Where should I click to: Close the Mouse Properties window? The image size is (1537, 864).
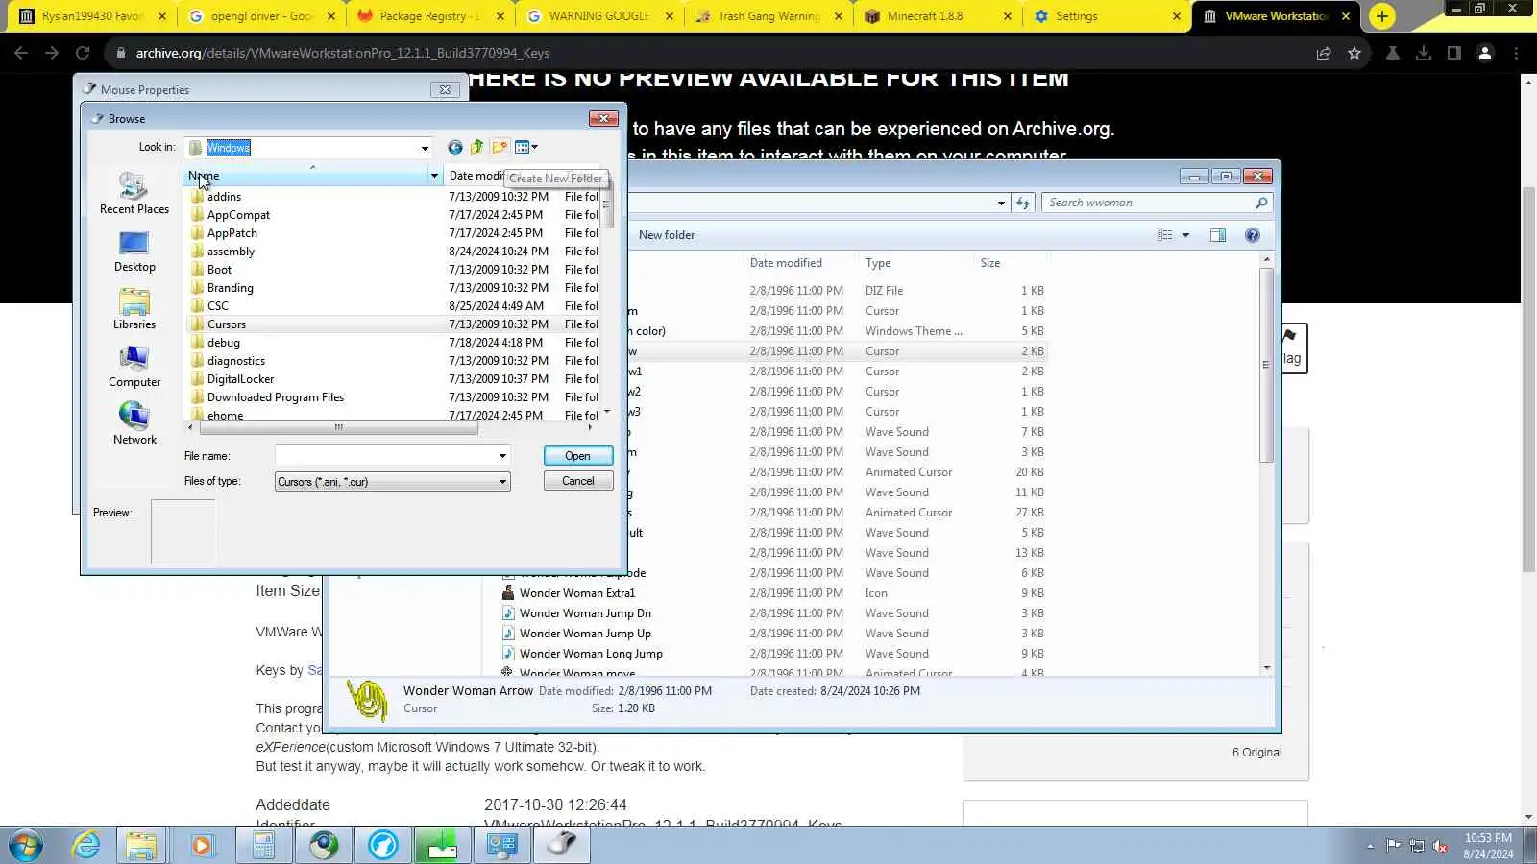[445, 89]
